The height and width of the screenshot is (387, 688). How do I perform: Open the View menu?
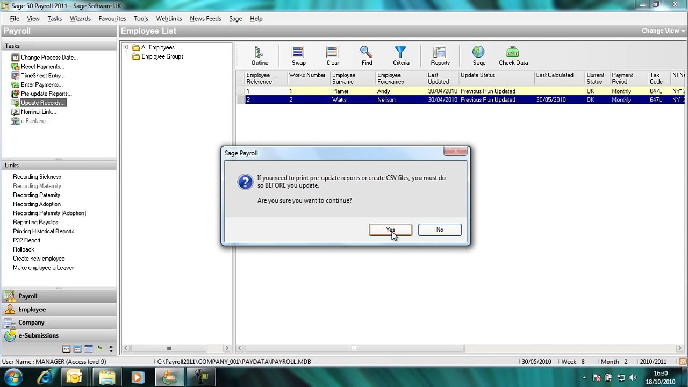(x=33, y=18)
